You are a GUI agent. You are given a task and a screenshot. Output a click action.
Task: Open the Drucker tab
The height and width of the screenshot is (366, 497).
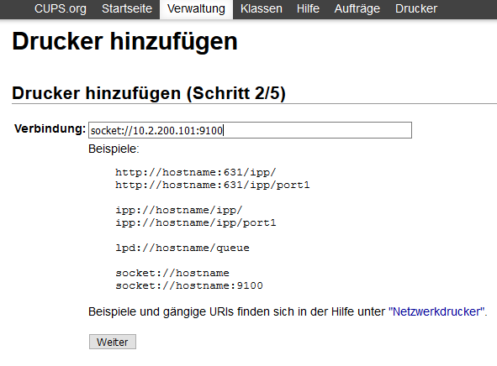tap(416, 9)
